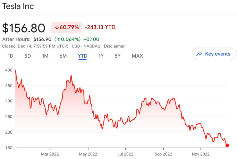Select the YTD range tab
Image resolution: width=238 pixels, height=159 pixels.
click(83, 56)
